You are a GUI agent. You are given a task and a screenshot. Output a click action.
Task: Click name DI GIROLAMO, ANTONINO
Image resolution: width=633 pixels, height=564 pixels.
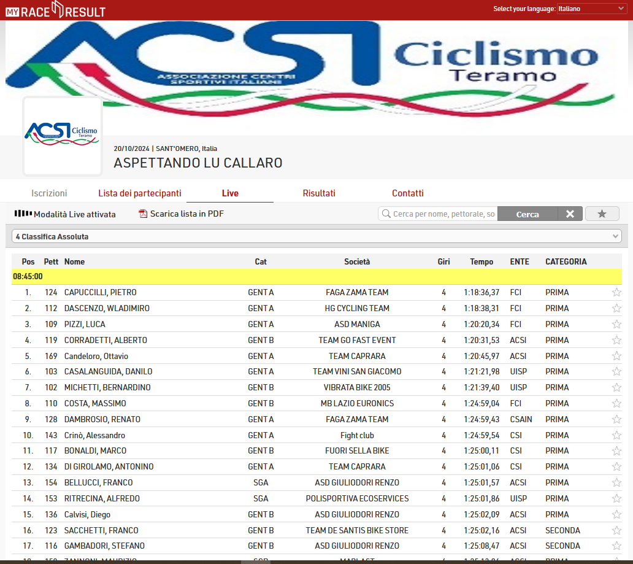pos(109,466)
